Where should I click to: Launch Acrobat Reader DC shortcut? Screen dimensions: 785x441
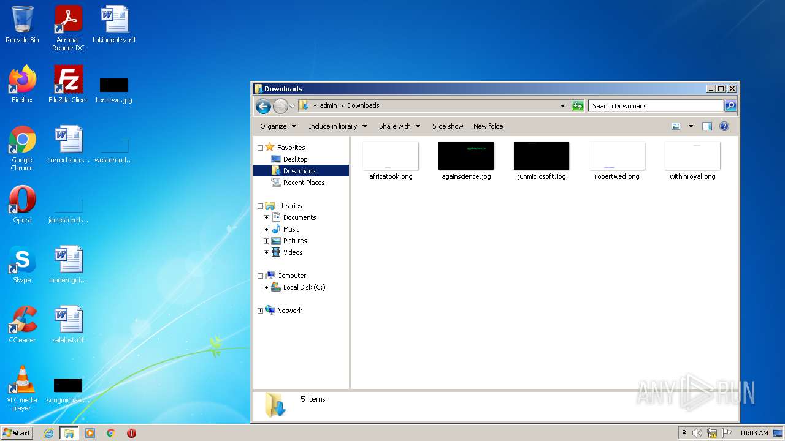pos(68,28)
